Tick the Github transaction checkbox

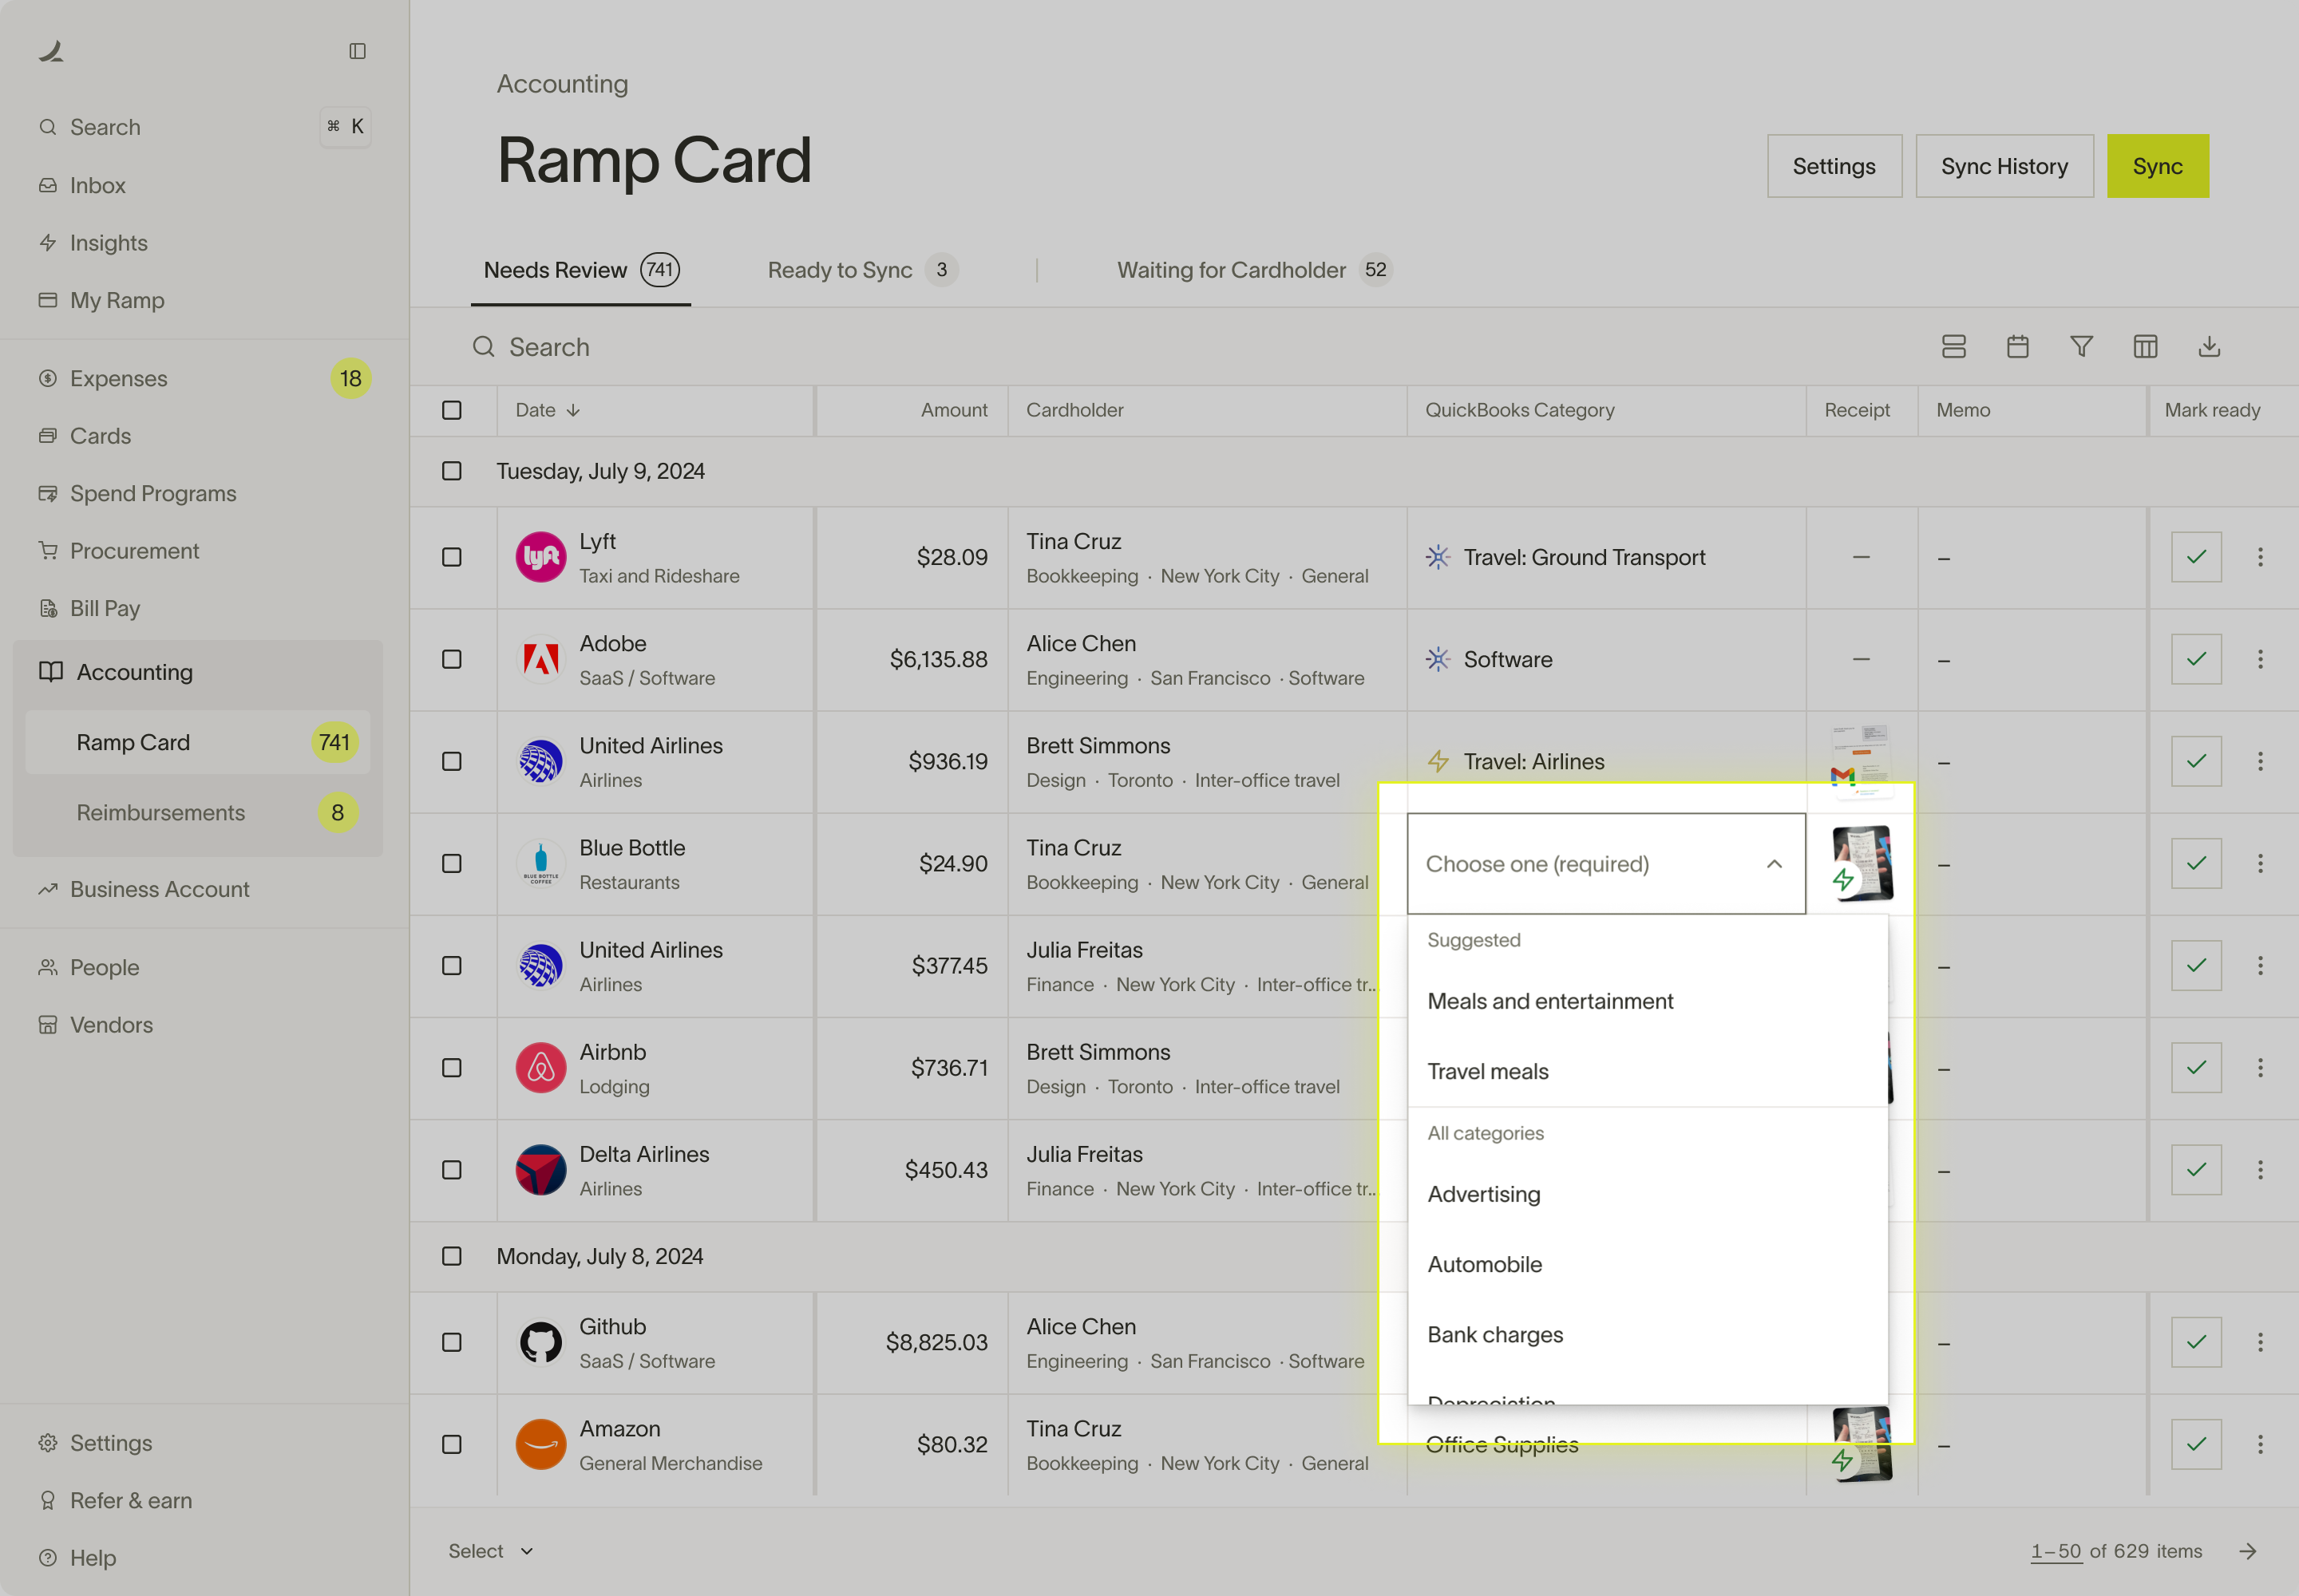[452, 1342]
